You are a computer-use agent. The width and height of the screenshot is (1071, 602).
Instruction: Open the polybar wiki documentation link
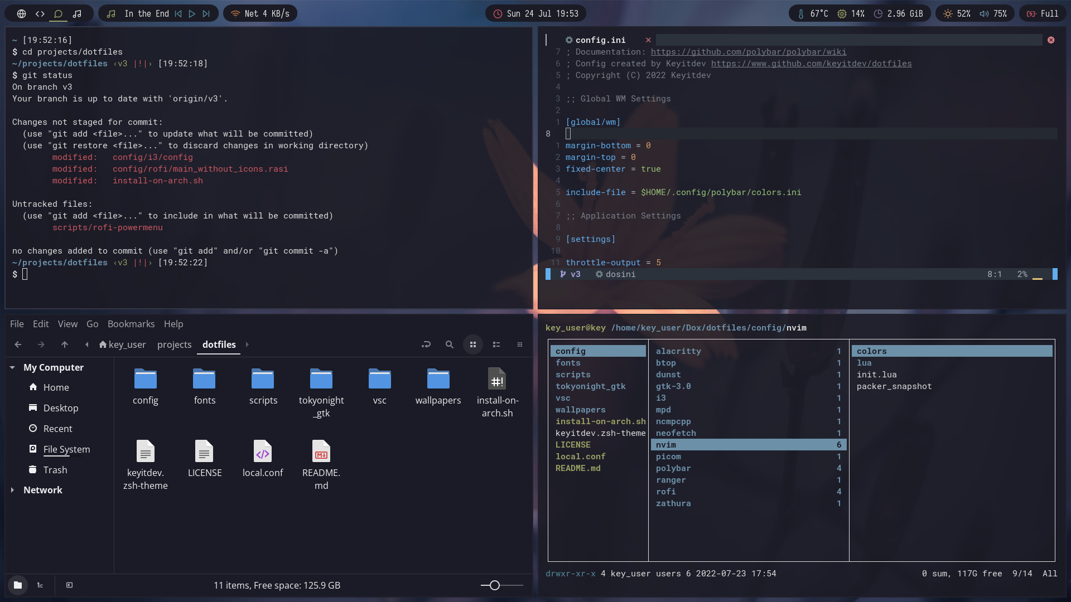tap(749, 52)
